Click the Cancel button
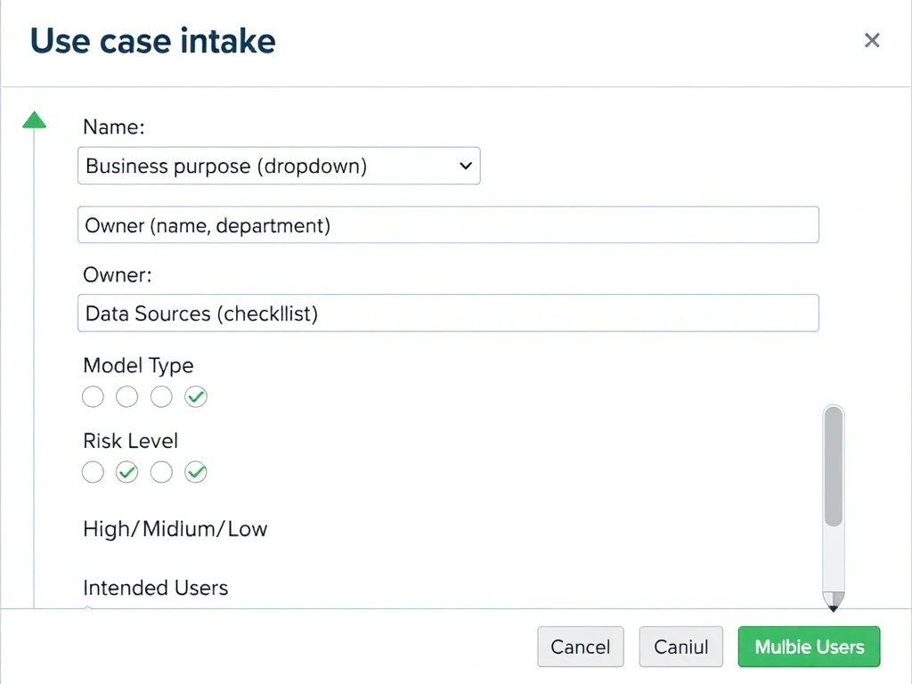The width and height of the screenshot is (912, 684). point(581,647)
